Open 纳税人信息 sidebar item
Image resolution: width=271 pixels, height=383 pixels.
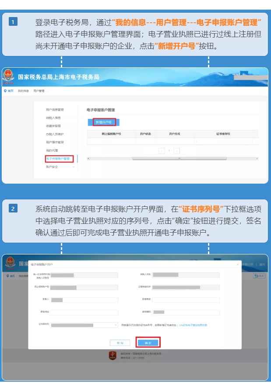tap(53, 118)
